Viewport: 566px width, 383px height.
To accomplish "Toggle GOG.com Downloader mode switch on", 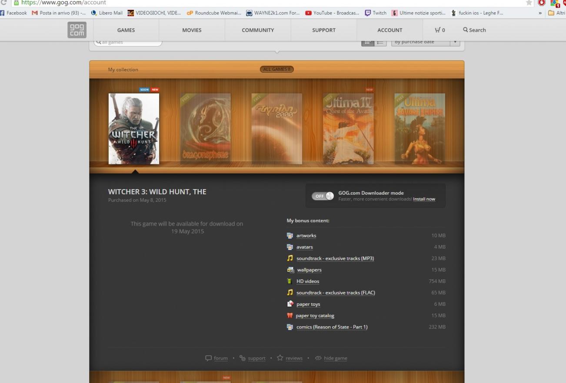I will [323, 196].
